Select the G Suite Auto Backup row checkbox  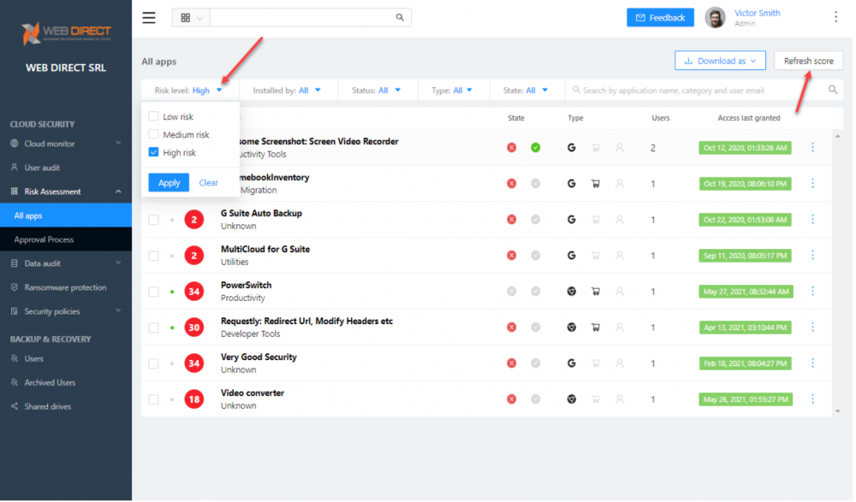[x=154, y=220]
